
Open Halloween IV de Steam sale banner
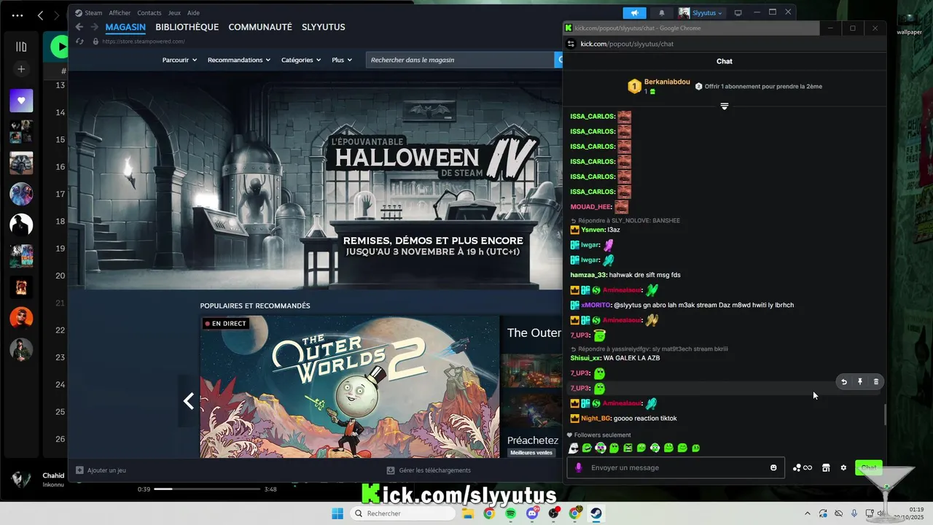(x=315, y=180)
